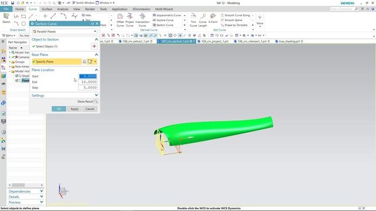Switch to the Home ribbon tab
This screenshot has width=376, height=211.
tap(19, 9)
